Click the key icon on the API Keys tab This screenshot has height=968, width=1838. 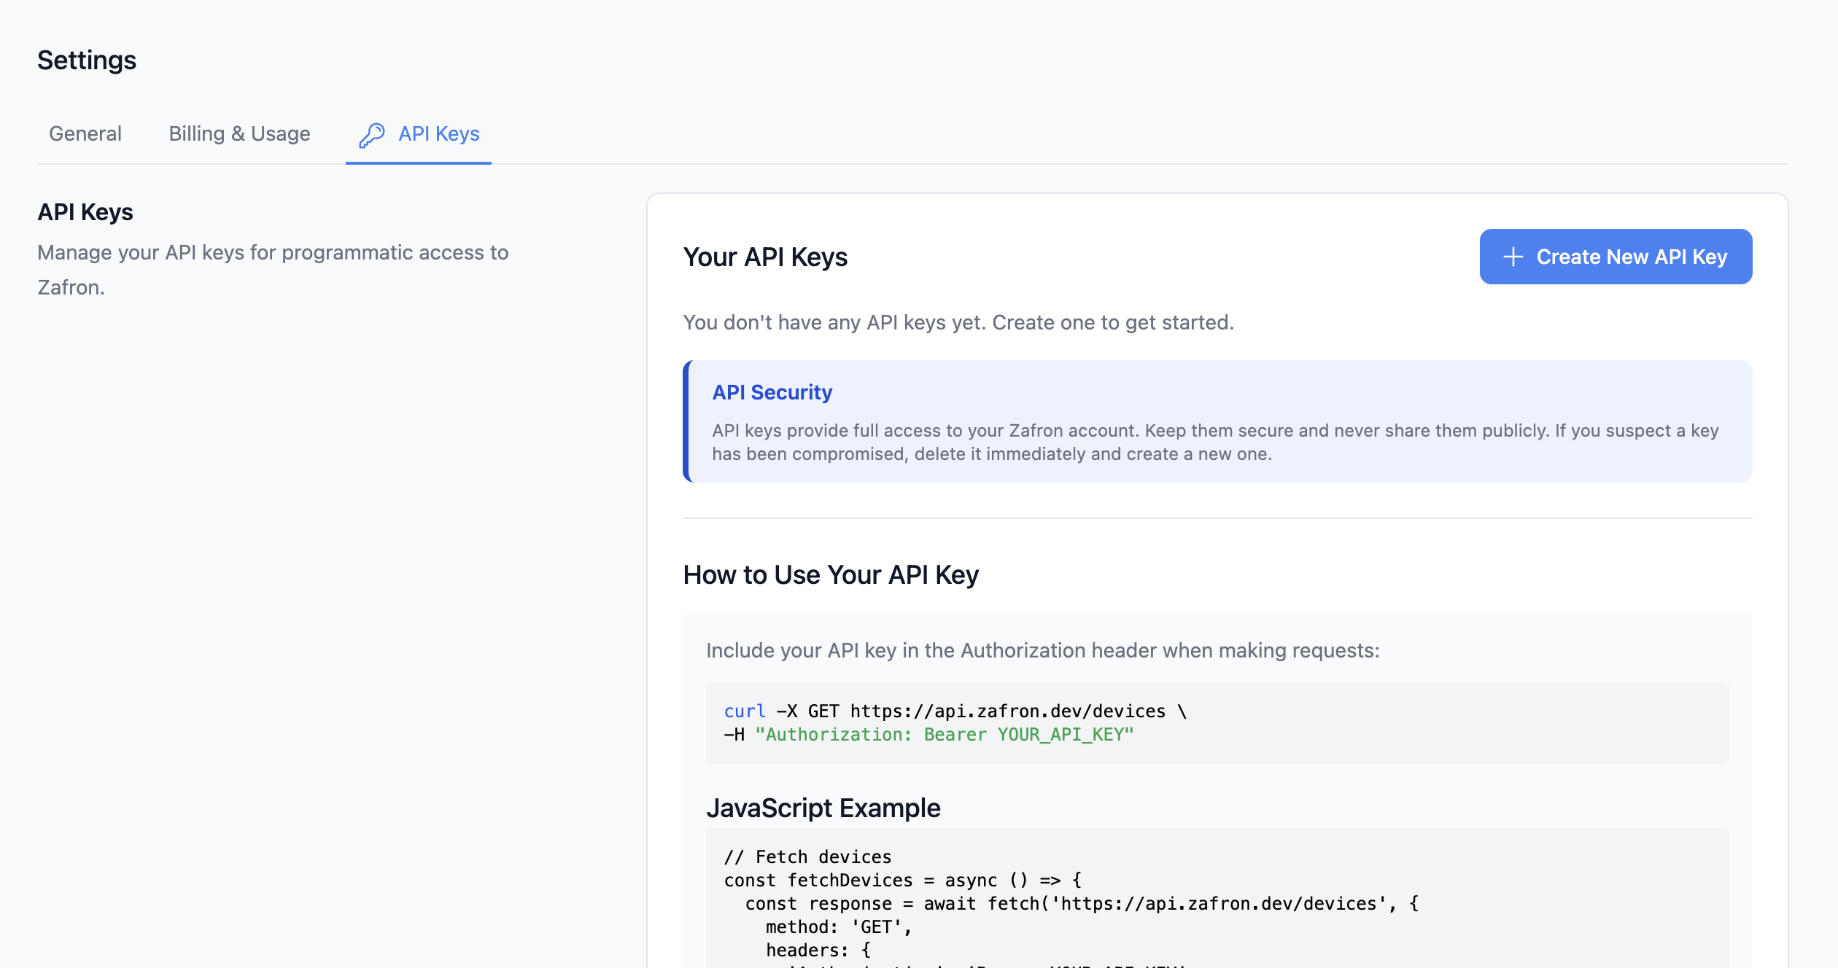click(x=373, y=133)
